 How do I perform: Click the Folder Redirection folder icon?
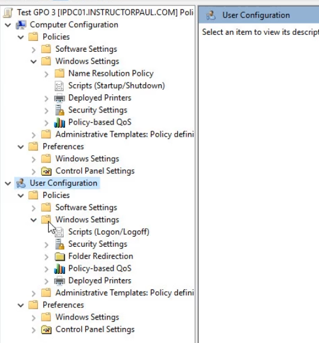(x=59, y=256)
